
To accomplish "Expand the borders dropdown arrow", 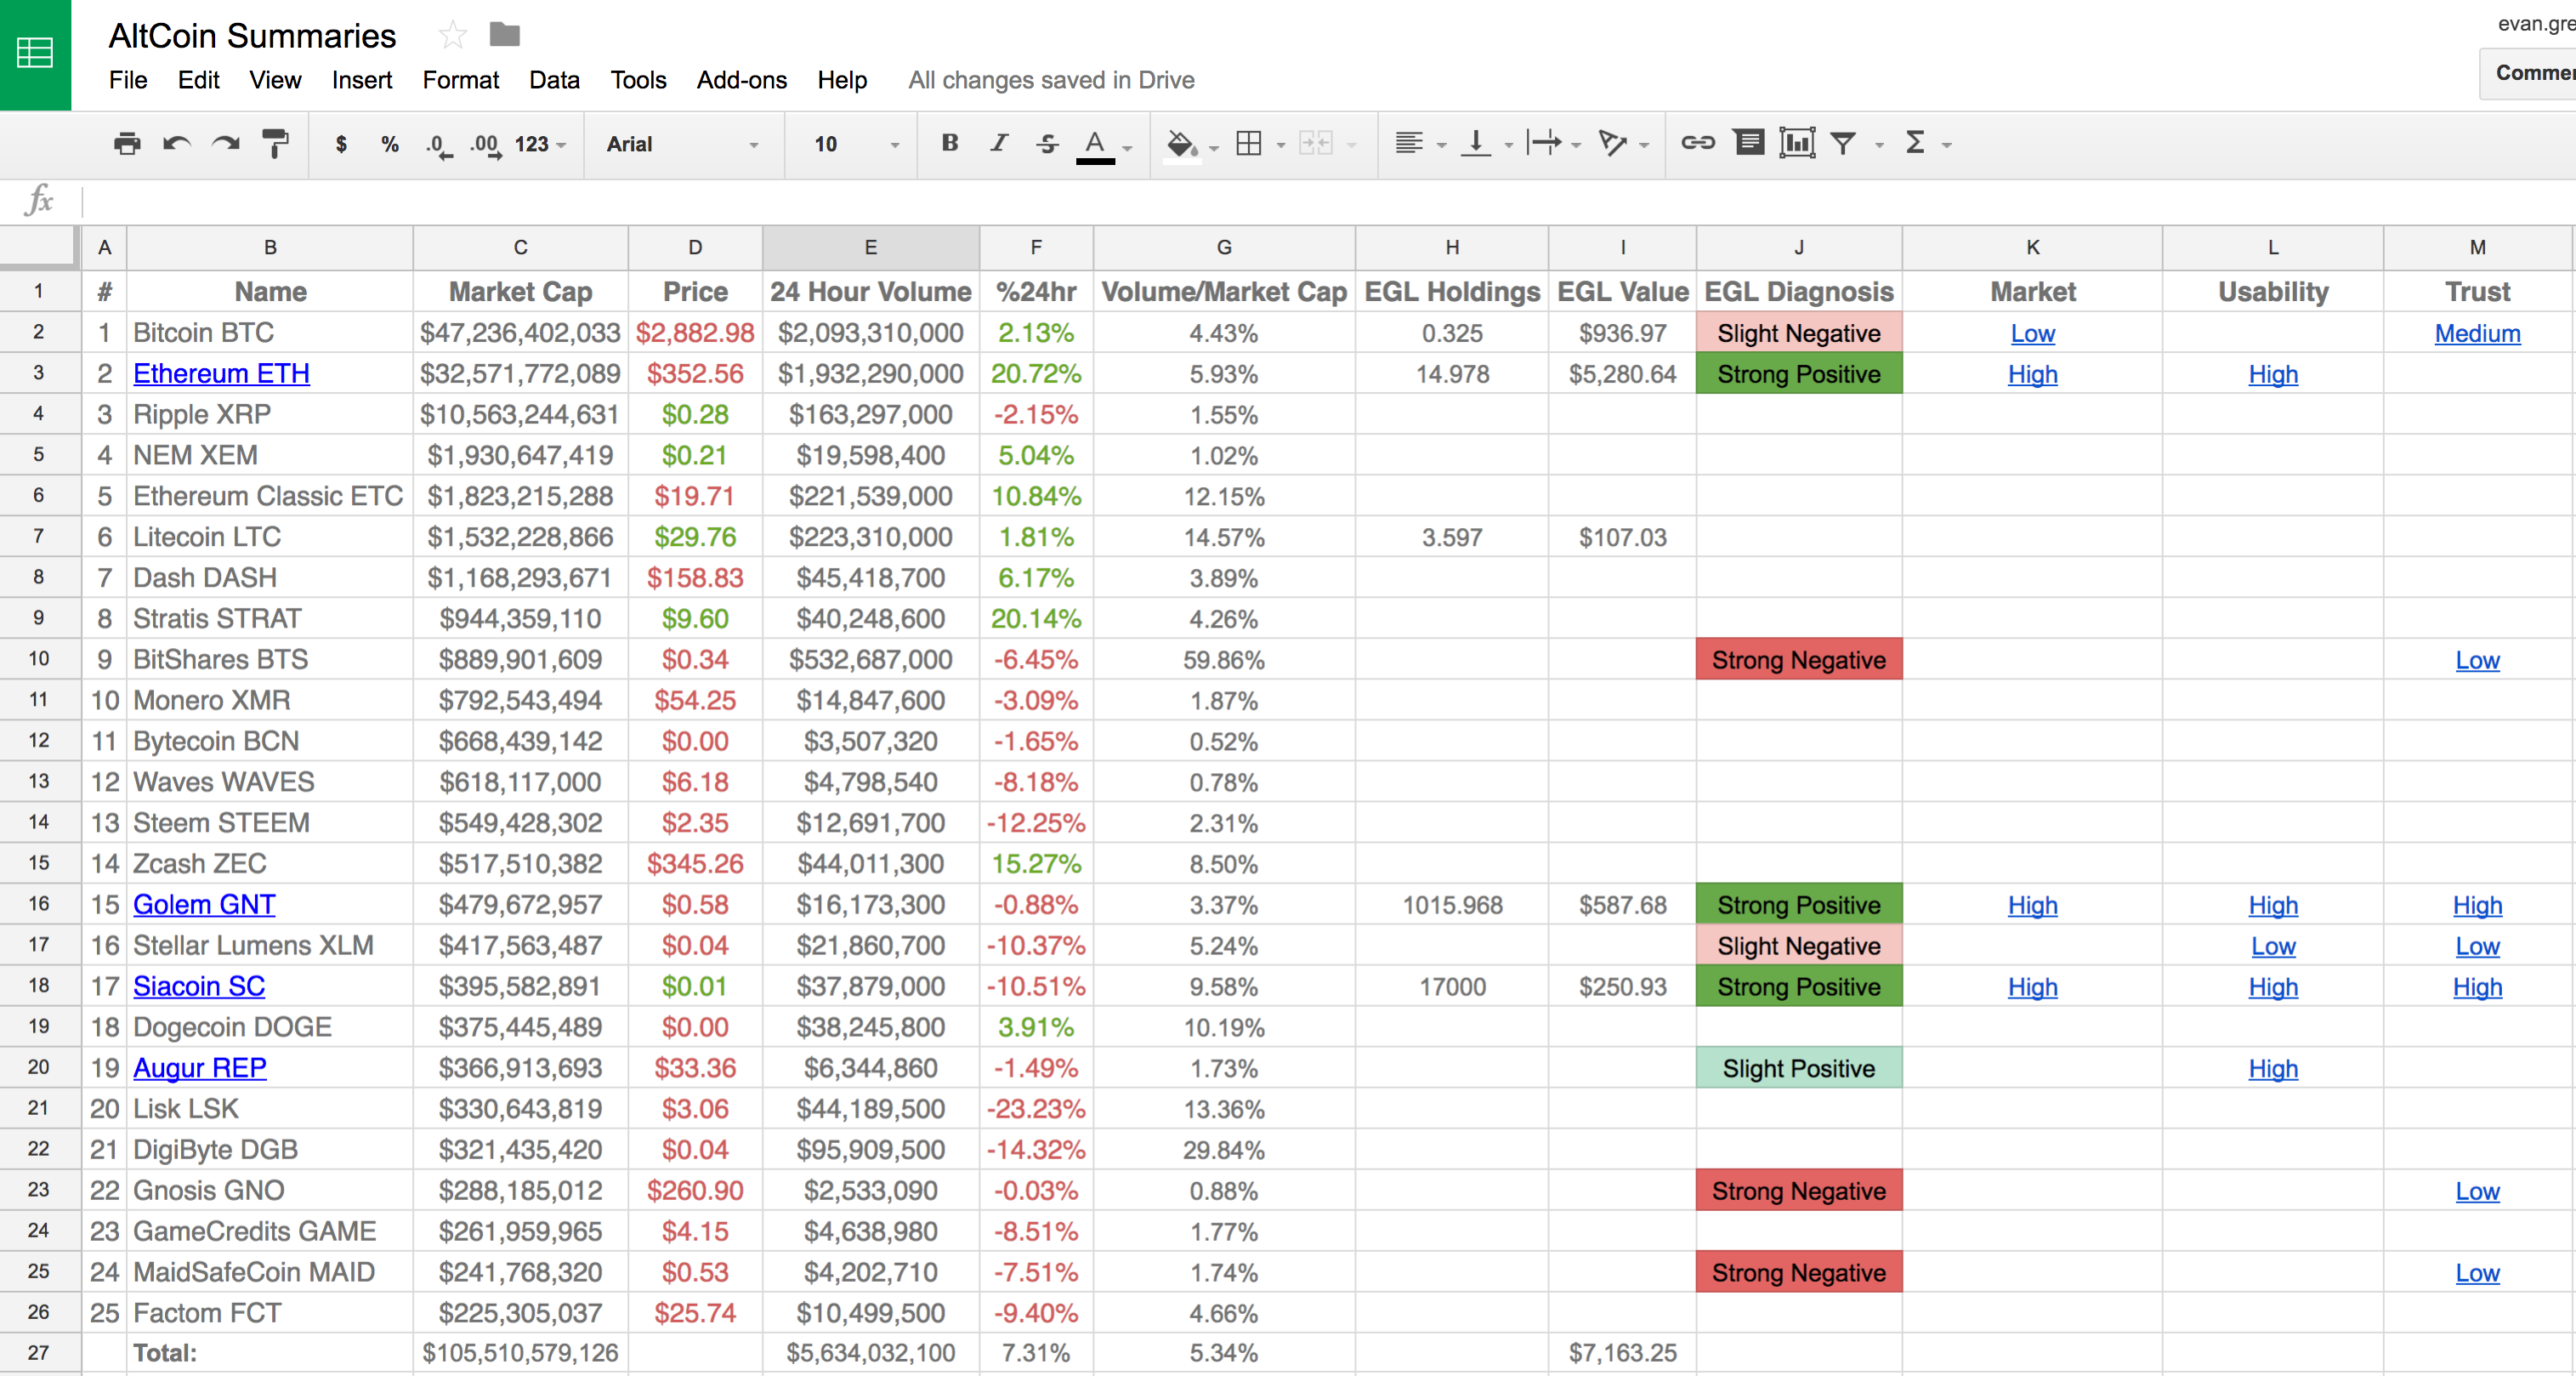I will pos(1281,146).
